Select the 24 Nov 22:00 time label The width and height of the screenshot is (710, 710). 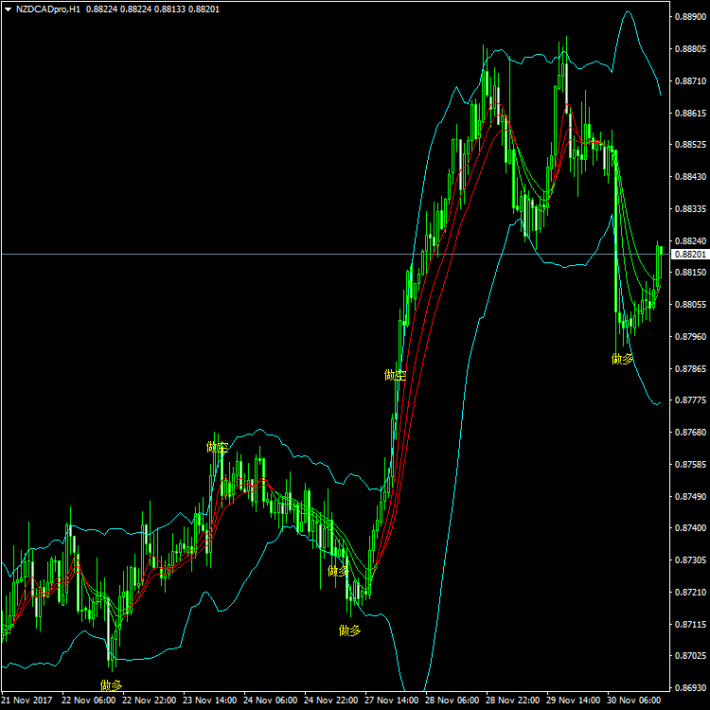click(331, 700)
